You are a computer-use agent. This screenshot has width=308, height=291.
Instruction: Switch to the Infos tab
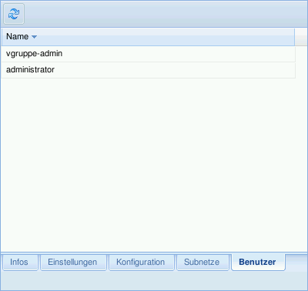point(20,263)
